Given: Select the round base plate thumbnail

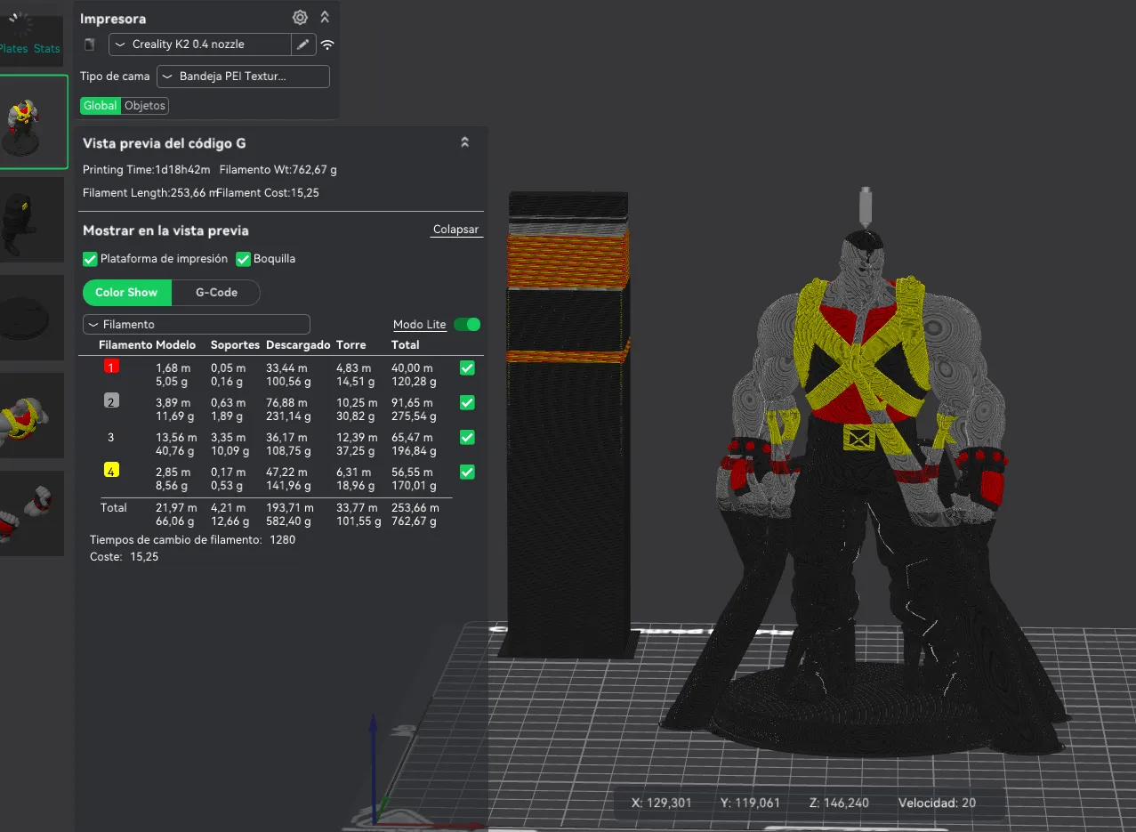Looking at the screenshot, I should pos(30,317).
